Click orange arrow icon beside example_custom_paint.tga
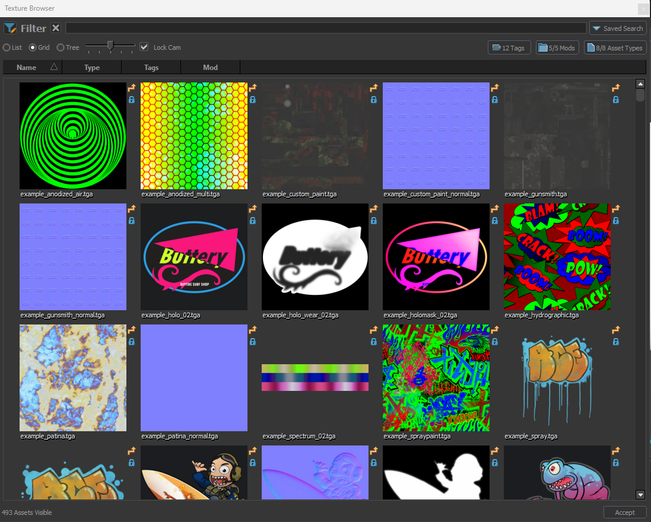Screen dimensions: 651x522 point(374,88)
